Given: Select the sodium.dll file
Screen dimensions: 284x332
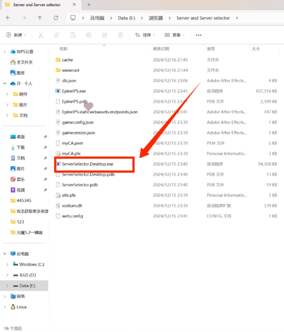Looking at the screenshot, I should tap(72, 206).
